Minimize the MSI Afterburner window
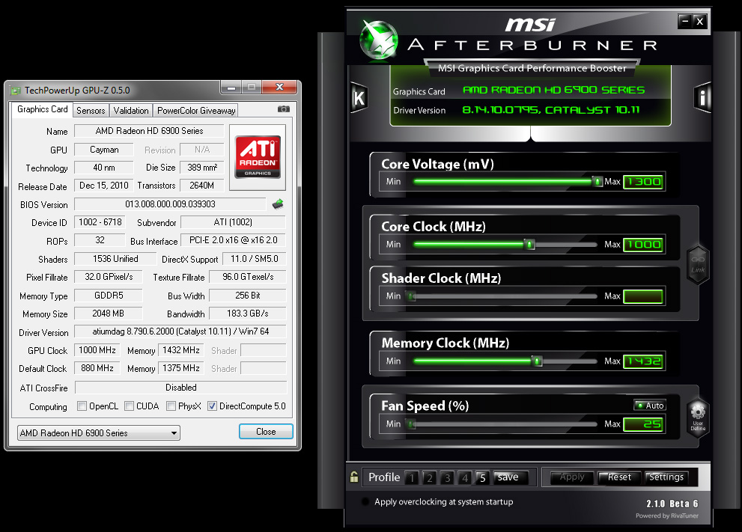 tap(685, 21)
